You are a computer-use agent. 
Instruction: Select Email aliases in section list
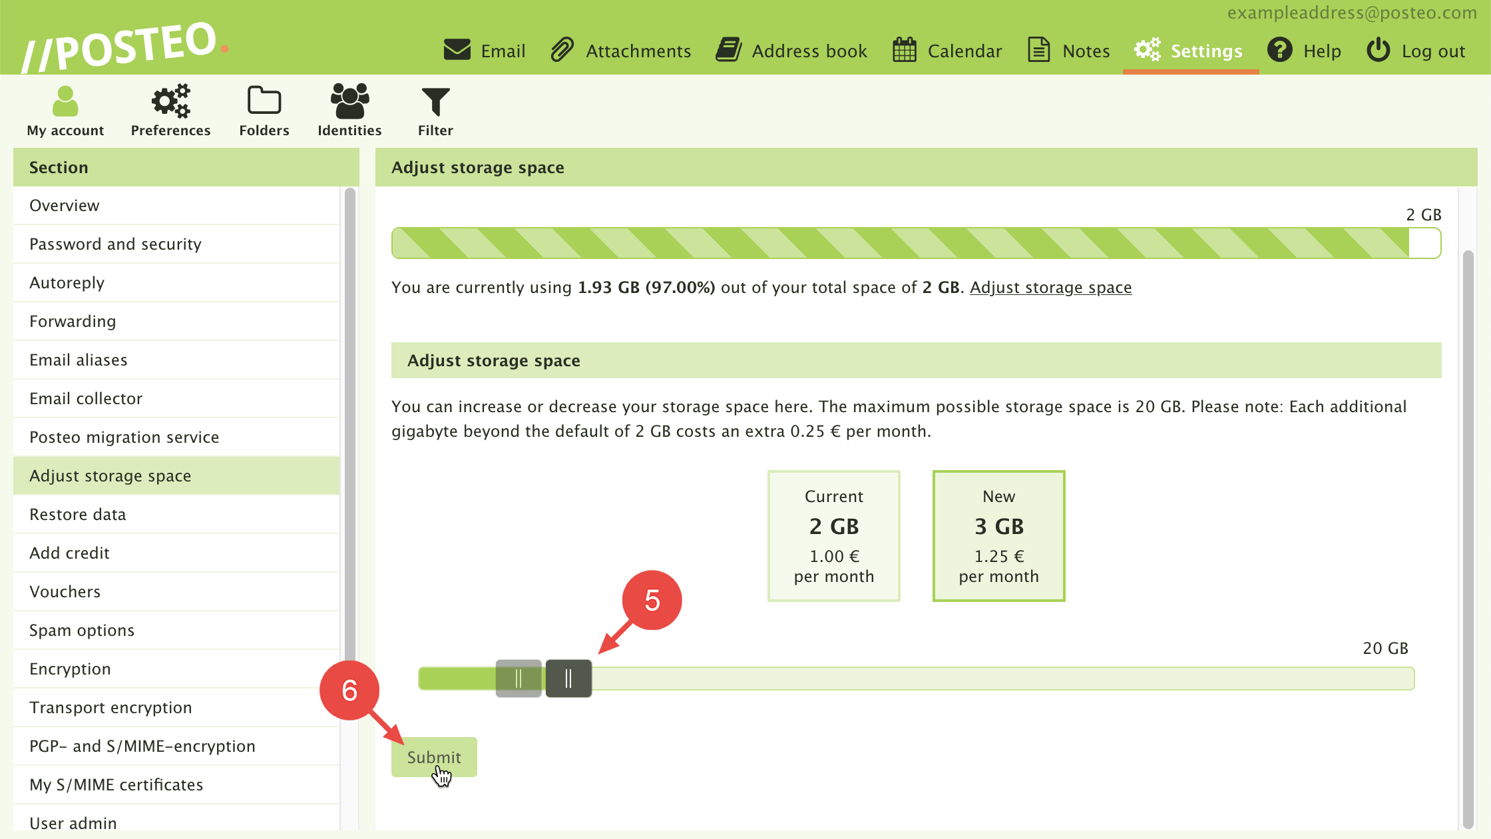point(79,360)
